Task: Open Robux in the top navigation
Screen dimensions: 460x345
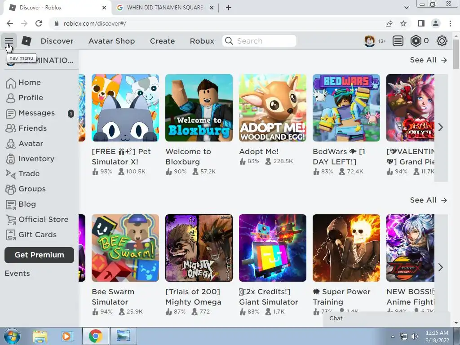Action: coord(202,41)
